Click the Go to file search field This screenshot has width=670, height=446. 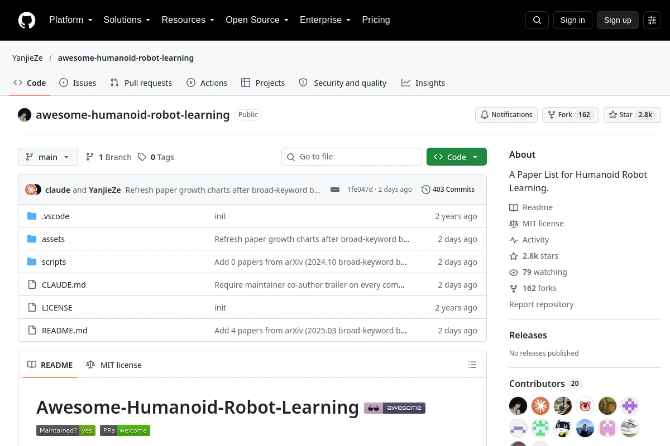352,157
